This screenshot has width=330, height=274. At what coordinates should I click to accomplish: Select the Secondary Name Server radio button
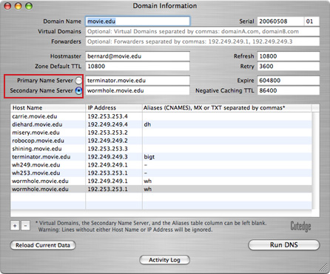point(78,90)
